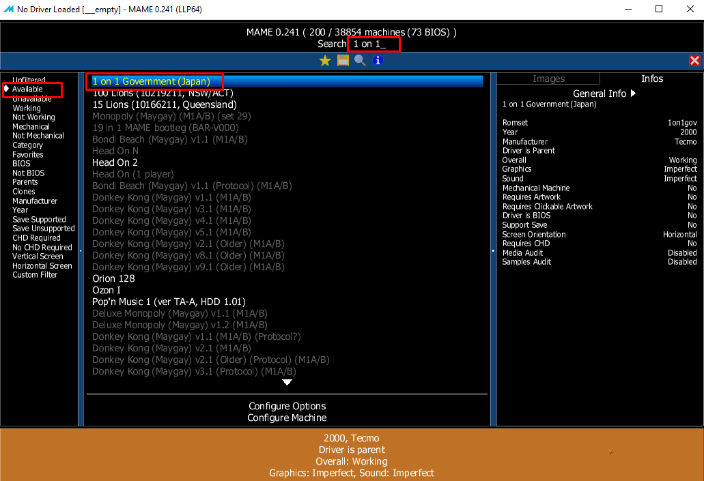This screenshot has height=481, width=704.
Task: Switch to the Images tab
Action: tap(548, 78)
